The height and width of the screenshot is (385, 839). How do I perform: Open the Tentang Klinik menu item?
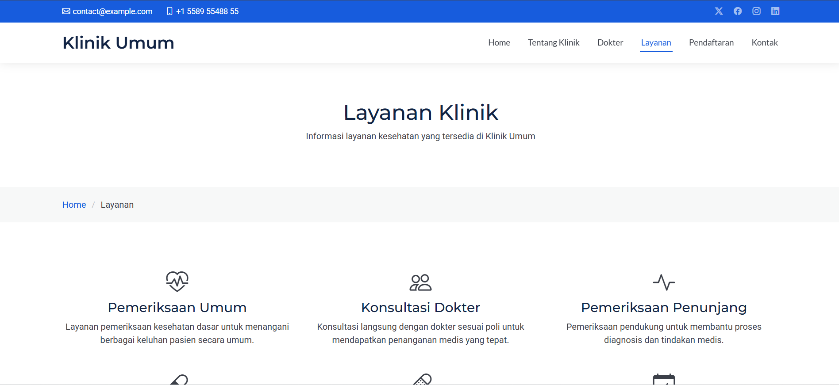point(554,42)
